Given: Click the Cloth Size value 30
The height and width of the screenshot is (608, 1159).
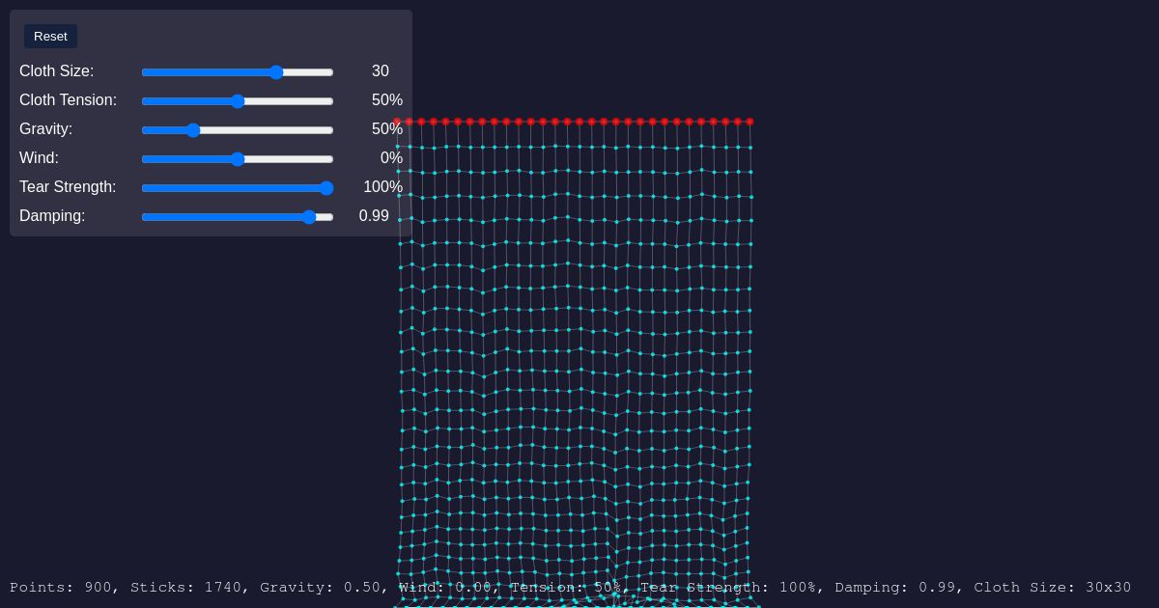Looking at the screenshot, I should [x=381, y=71].
